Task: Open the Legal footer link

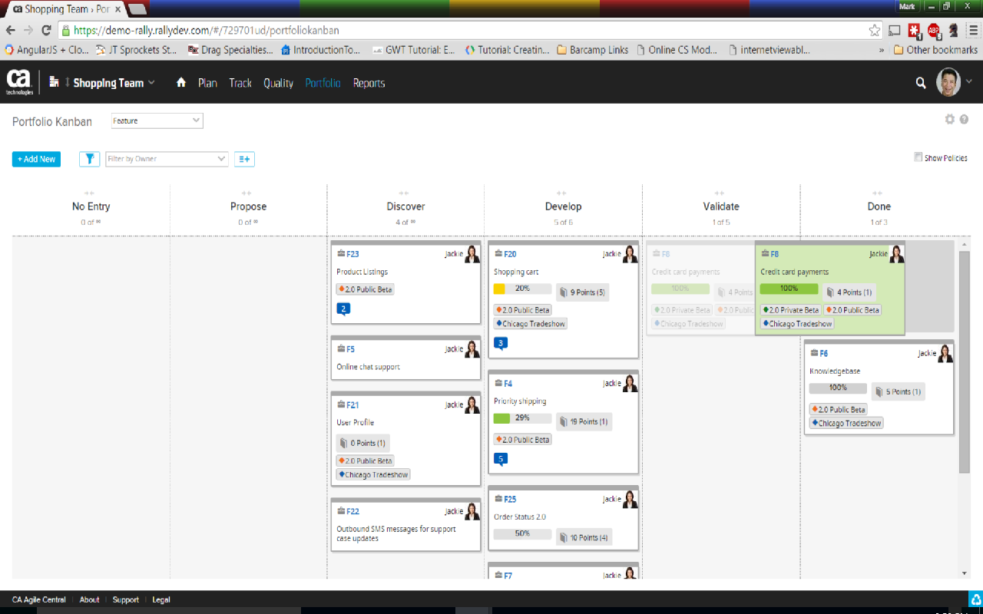Action: (x=161, y=600)
